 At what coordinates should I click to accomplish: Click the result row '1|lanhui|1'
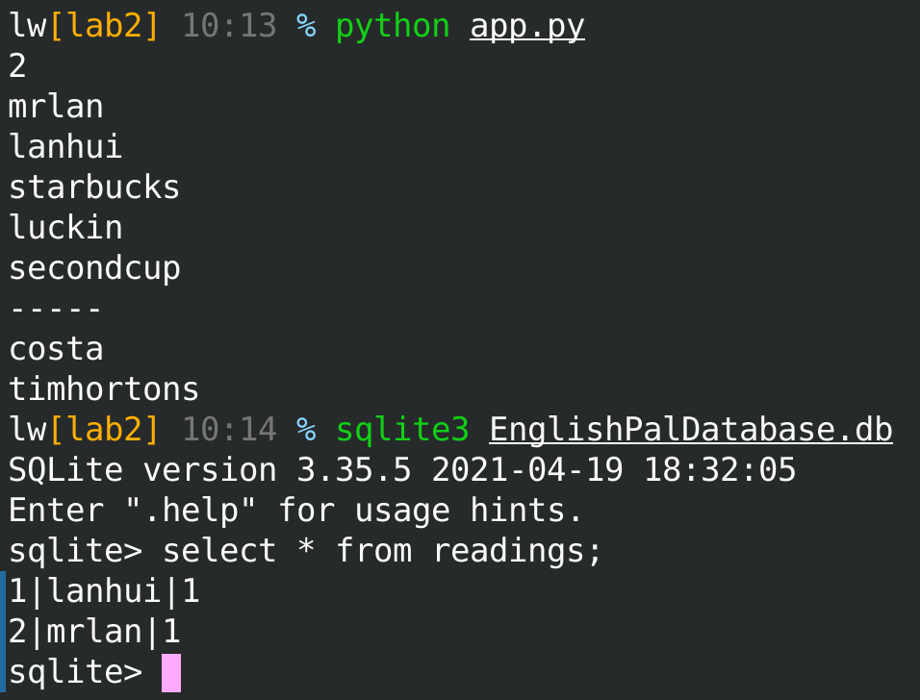tap(104, 591)
